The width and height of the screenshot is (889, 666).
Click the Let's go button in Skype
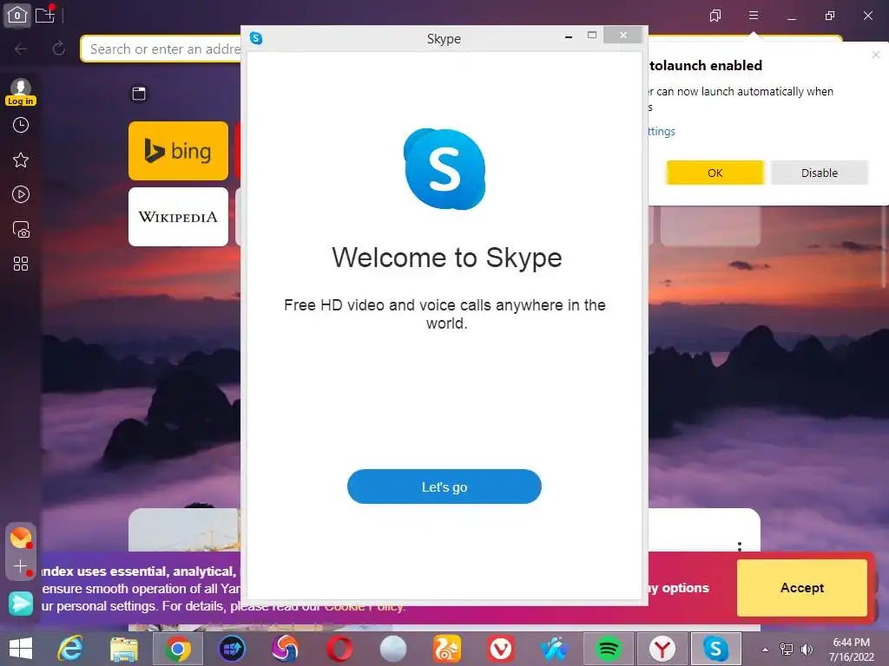[x=444, y=486]
